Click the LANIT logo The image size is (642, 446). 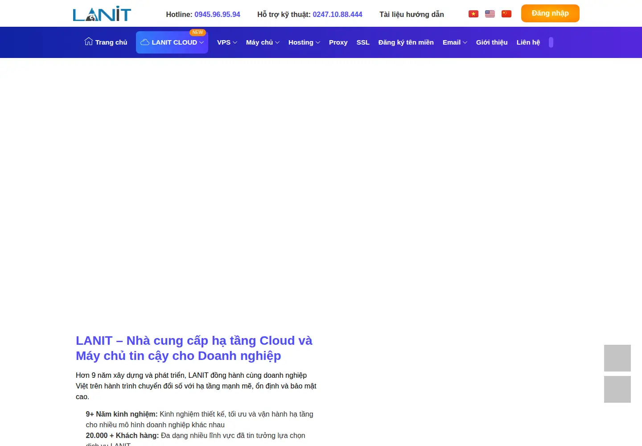(102, 14)
